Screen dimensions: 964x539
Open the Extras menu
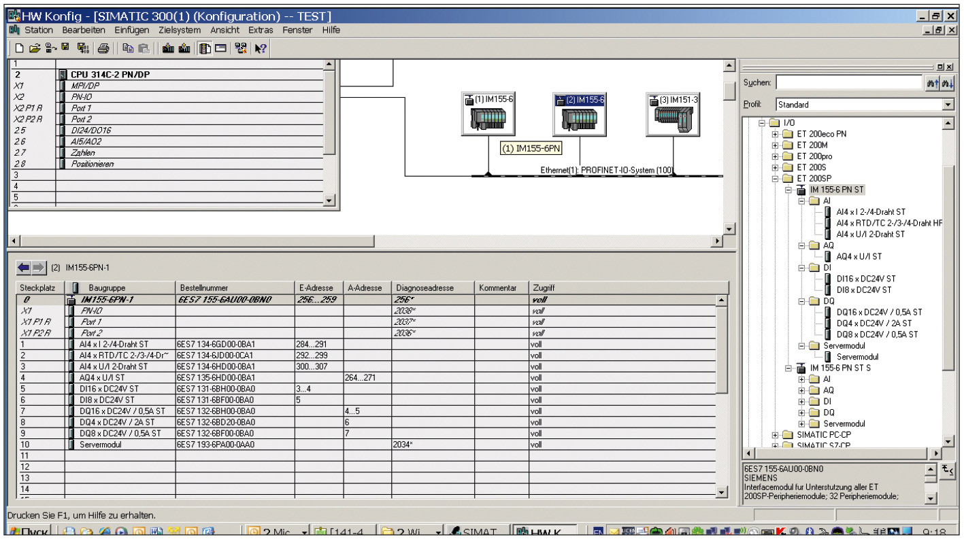click(261, 30)
